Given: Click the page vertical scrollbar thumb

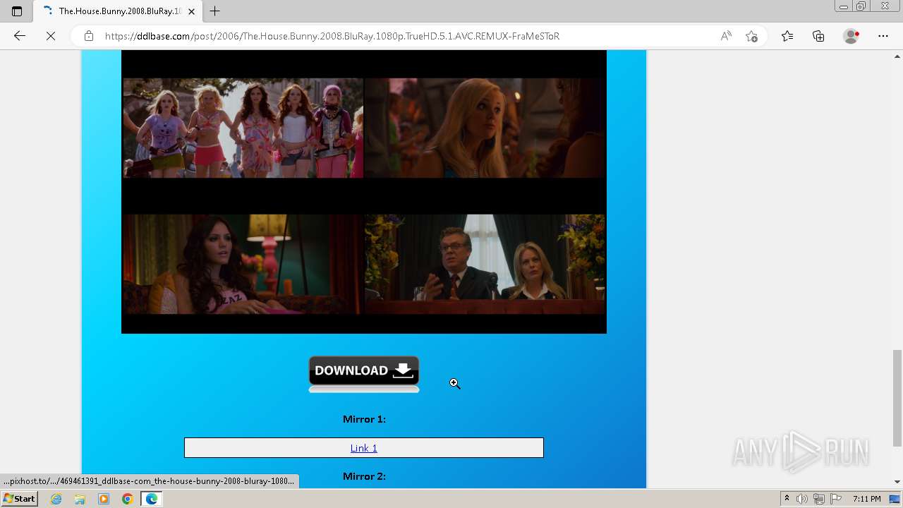Looking at the screenshot, I should [x=897, y=398].
